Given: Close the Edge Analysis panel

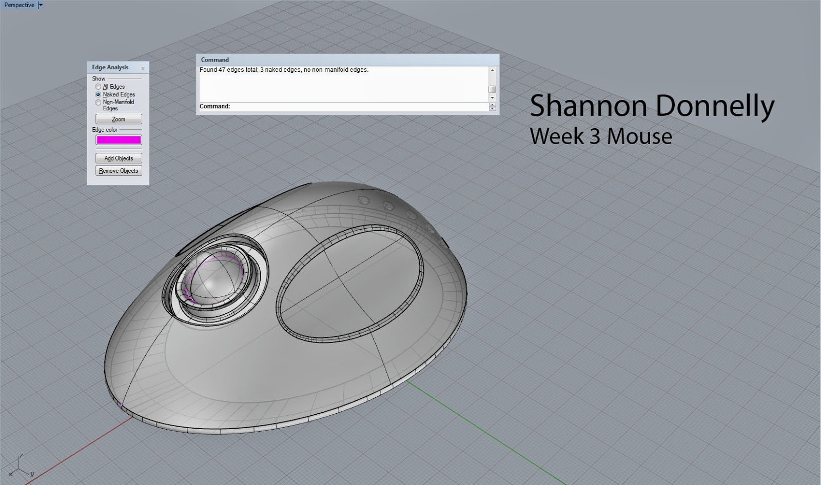Looking at the screenshot, I should pyautogui.click(x=142, y=68).
